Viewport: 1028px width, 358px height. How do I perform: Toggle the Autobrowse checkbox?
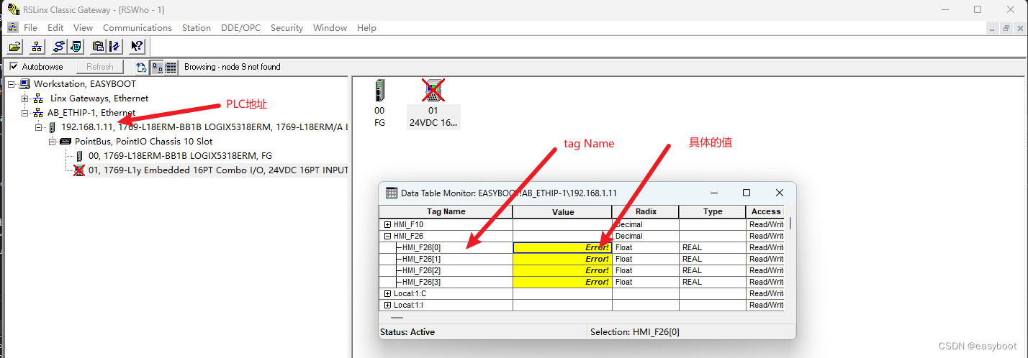pyautogui.click(x=13, y=67)
